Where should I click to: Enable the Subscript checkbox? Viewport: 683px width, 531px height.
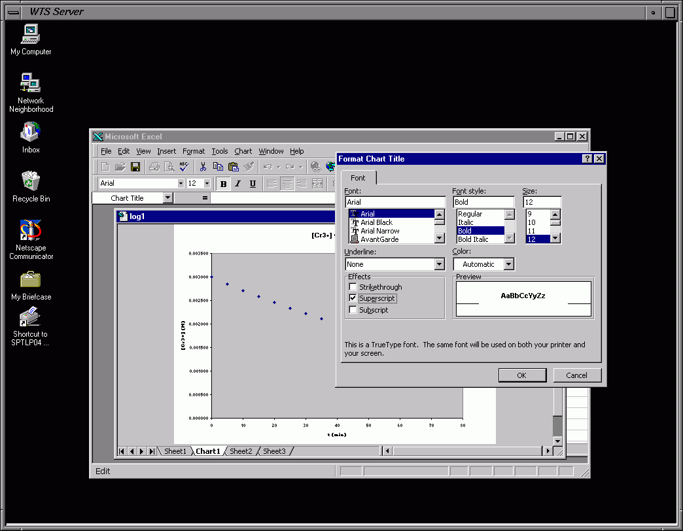tap(353, 310)
